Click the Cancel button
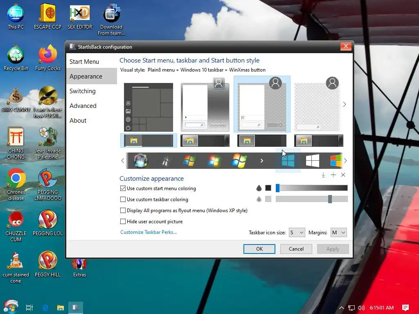Screen dimensions: 419x314 296,249
